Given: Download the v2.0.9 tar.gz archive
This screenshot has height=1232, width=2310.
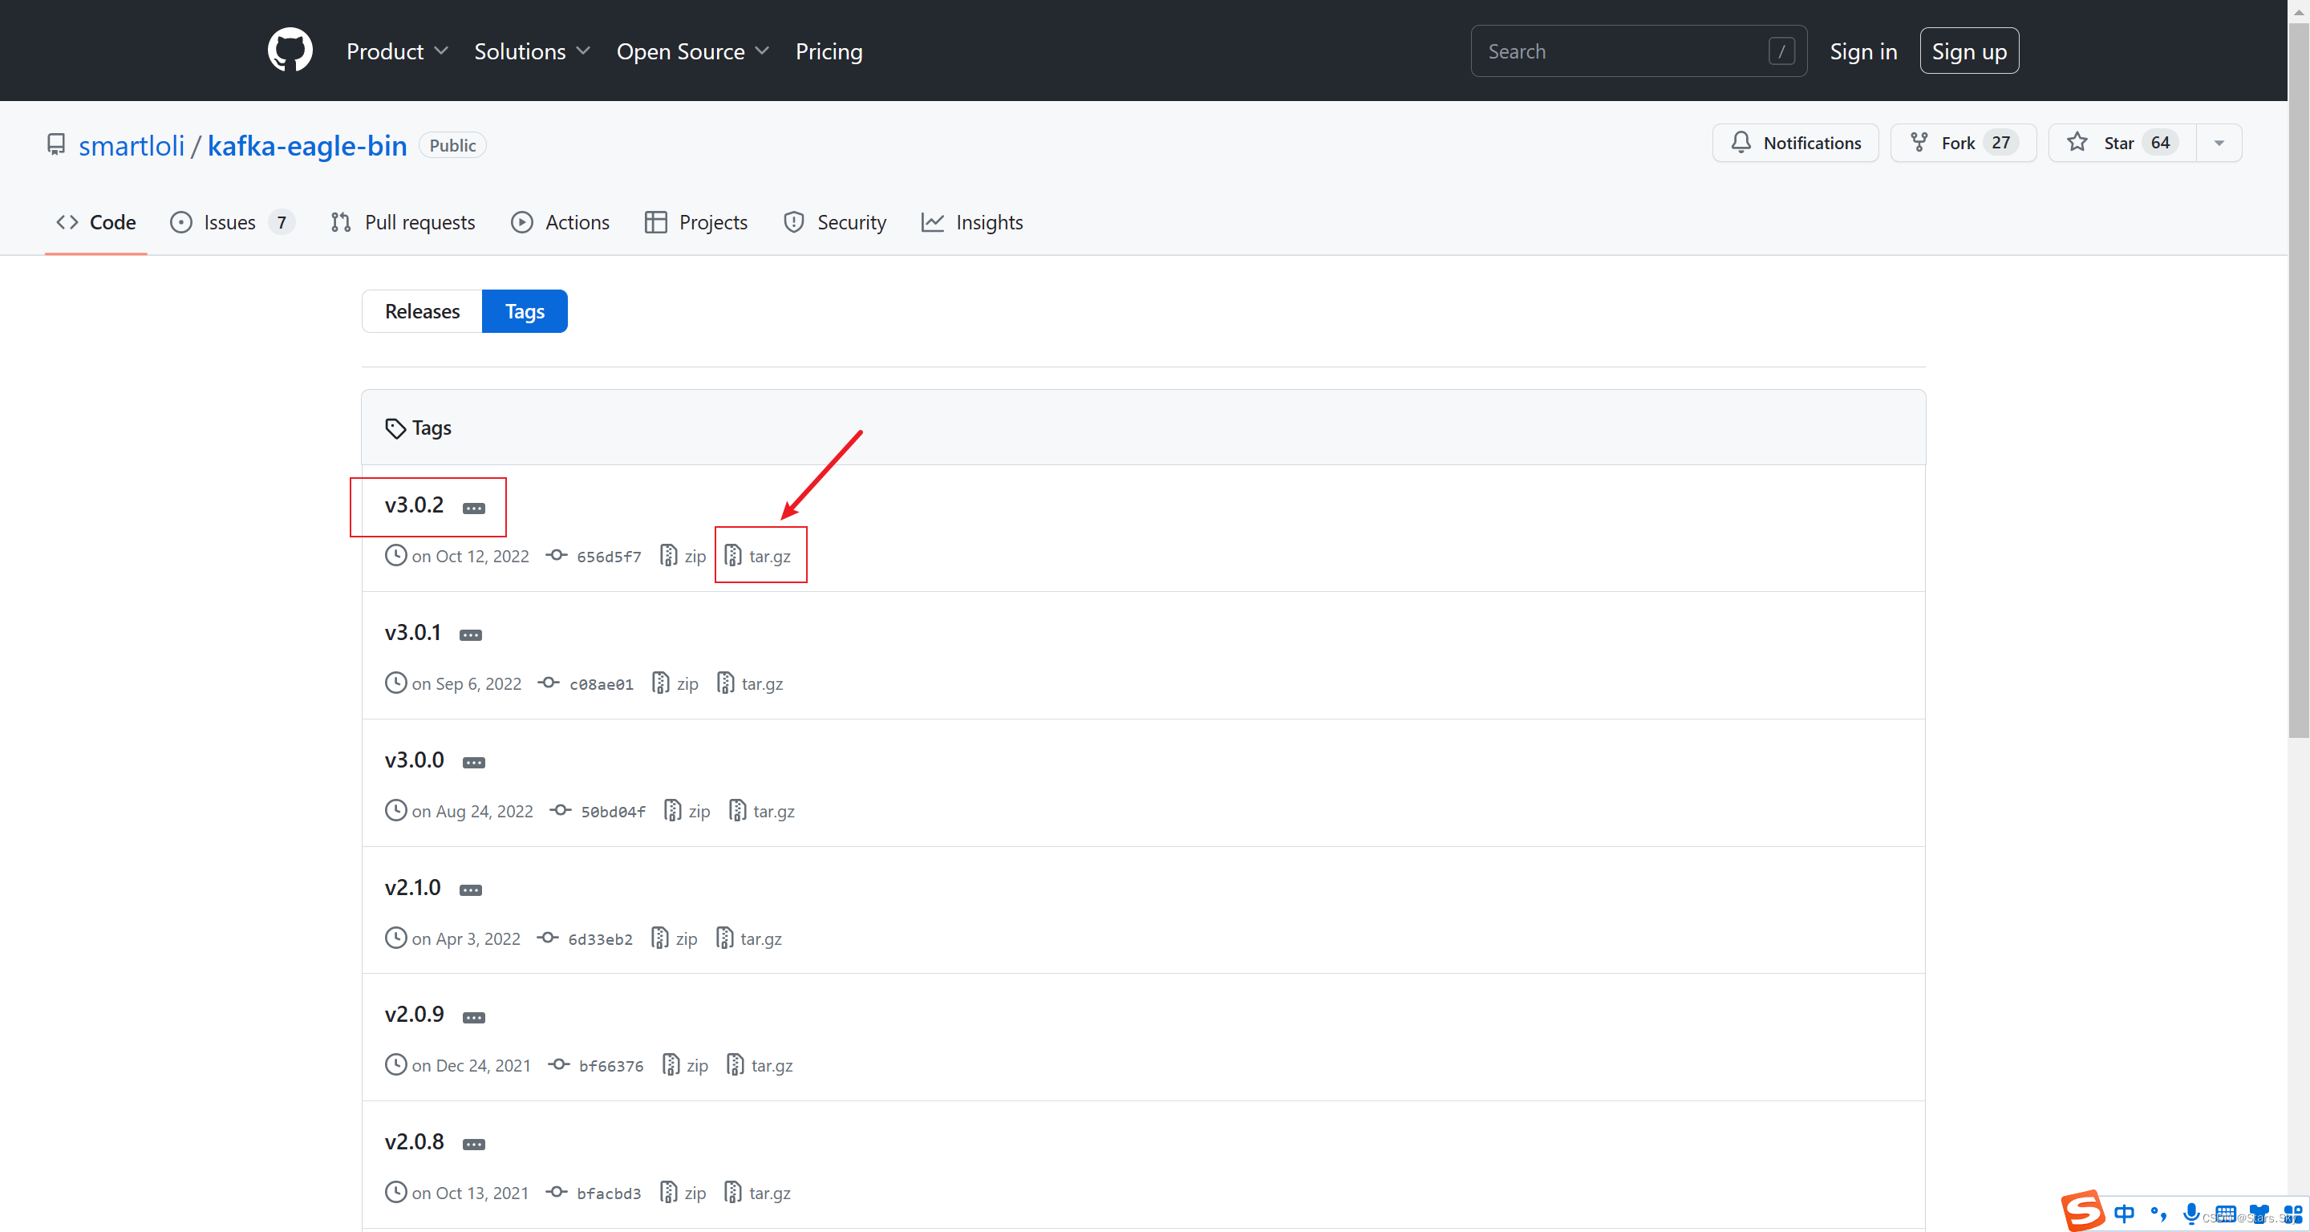Looking at the screenshot, I should (x=760, y=1065).
